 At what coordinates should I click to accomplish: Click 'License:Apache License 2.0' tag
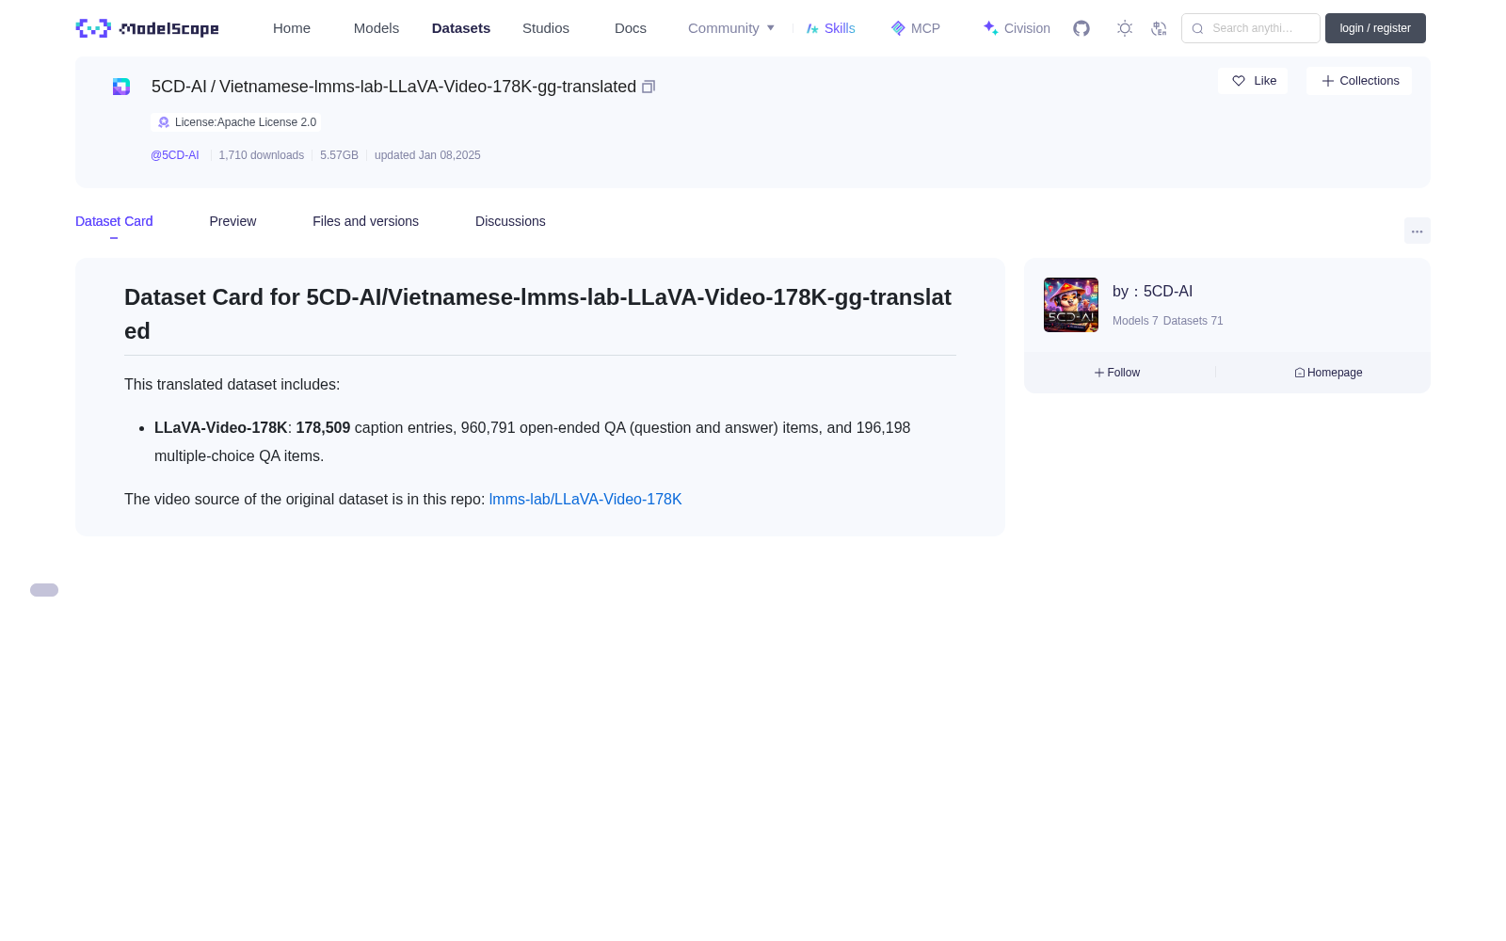(236, 122)
